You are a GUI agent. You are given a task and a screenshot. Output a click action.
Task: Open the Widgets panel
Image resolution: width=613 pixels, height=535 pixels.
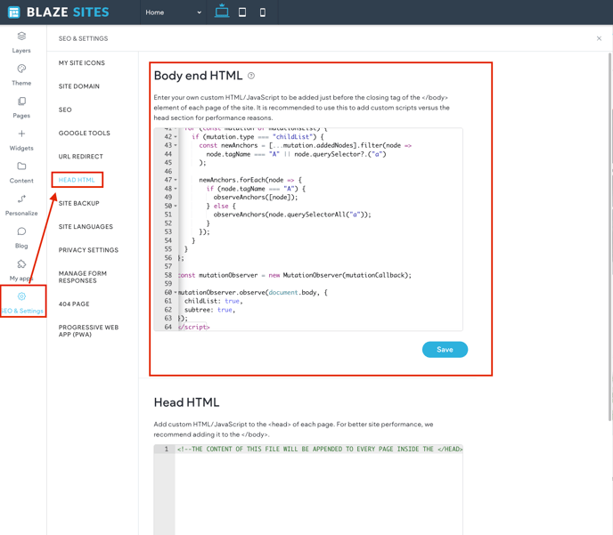pyautogui.click(x=21, y=134)
